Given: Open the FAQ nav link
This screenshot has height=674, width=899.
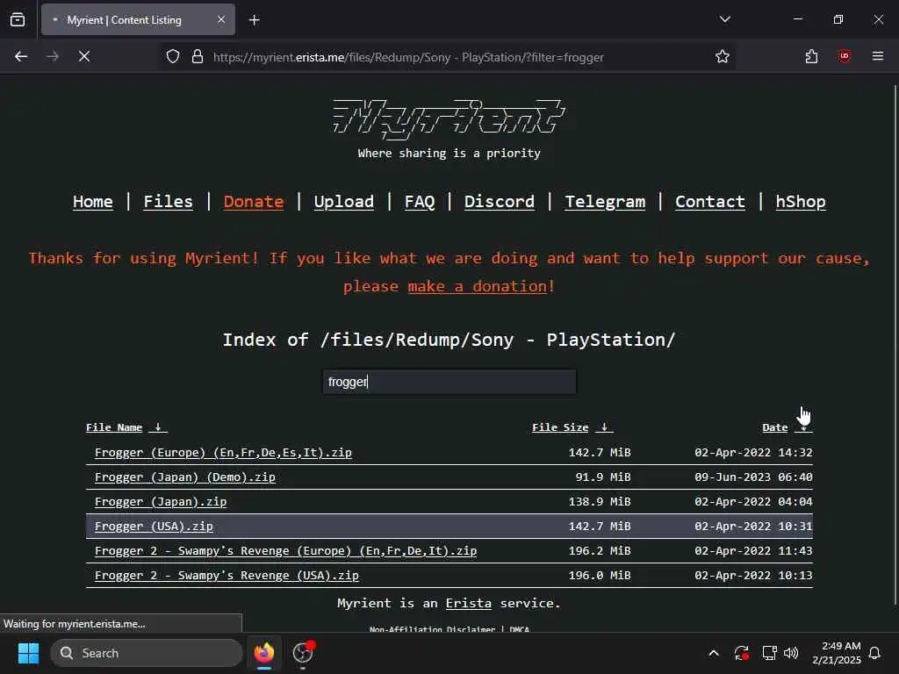Looking at the screenshot, I should tap(420, 202).
